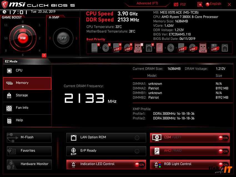Click the Boot Priority label

tap(96, 39)
